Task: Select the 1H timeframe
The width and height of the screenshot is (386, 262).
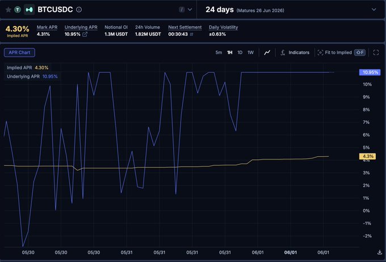Action: (230, 52)
